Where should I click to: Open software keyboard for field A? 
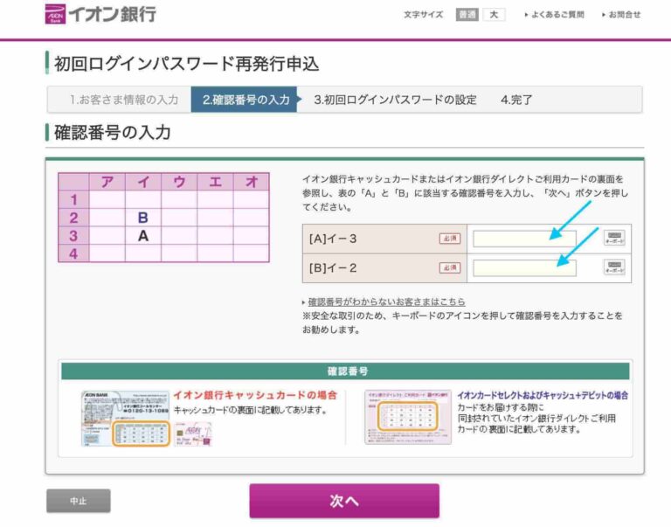614,239
